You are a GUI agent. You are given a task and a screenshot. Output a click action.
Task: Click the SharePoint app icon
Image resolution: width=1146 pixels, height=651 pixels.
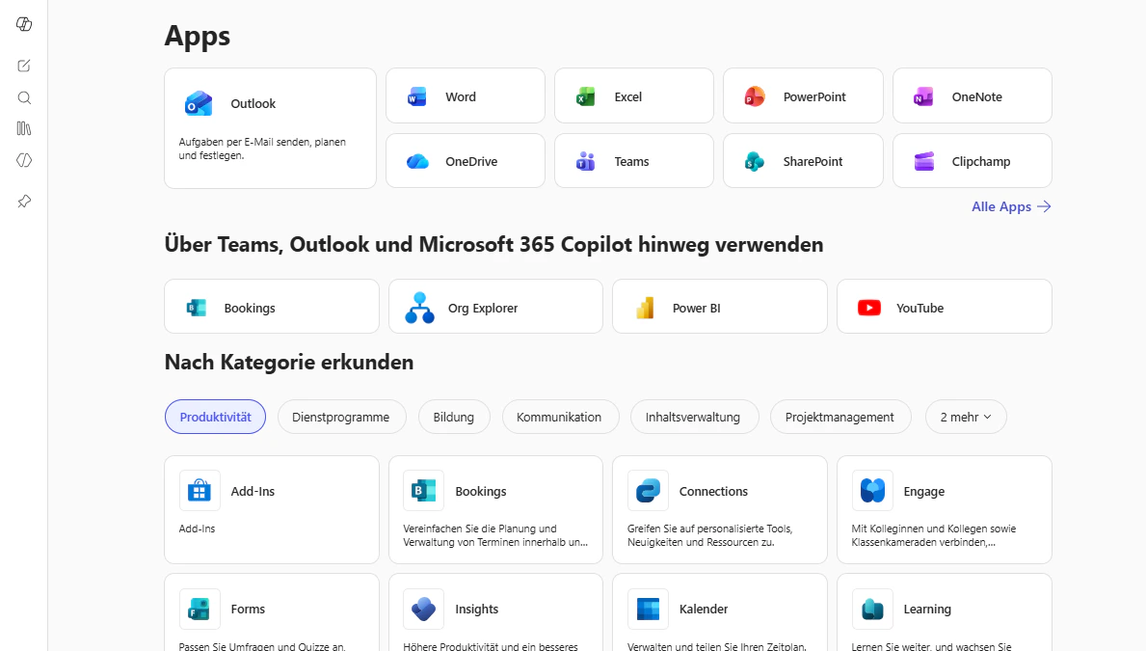pos(755,161)
